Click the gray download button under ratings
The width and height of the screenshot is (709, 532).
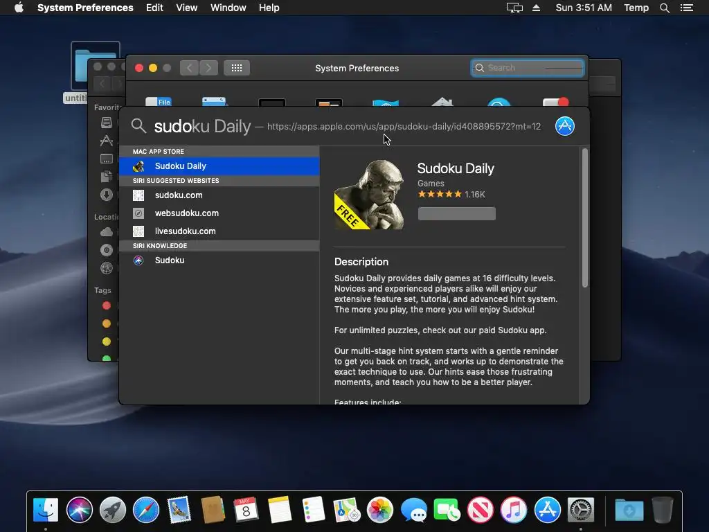[x=457, y=213]
